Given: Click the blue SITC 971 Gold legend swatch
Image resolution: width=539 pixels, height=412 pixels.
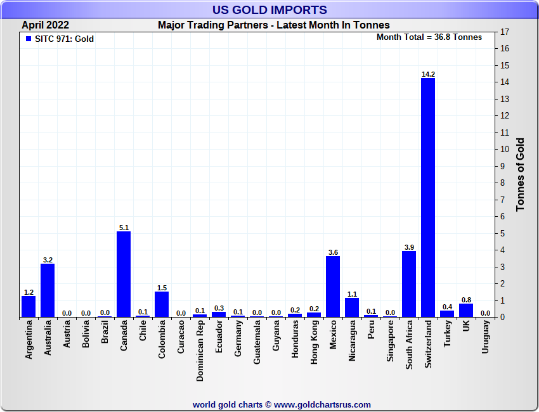Looking at the screenshot, I should tap(29, 39).
